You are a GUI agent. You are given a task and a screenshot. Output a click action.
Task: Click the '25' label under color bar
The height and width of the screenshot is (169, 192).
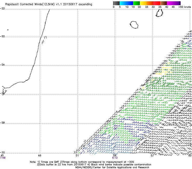tap(147, 7)
